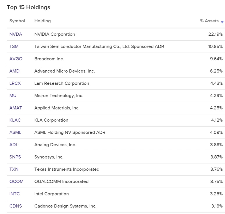Click the AVGO ticker symbol
Viewport: 225px width, 214px height.
16,59
